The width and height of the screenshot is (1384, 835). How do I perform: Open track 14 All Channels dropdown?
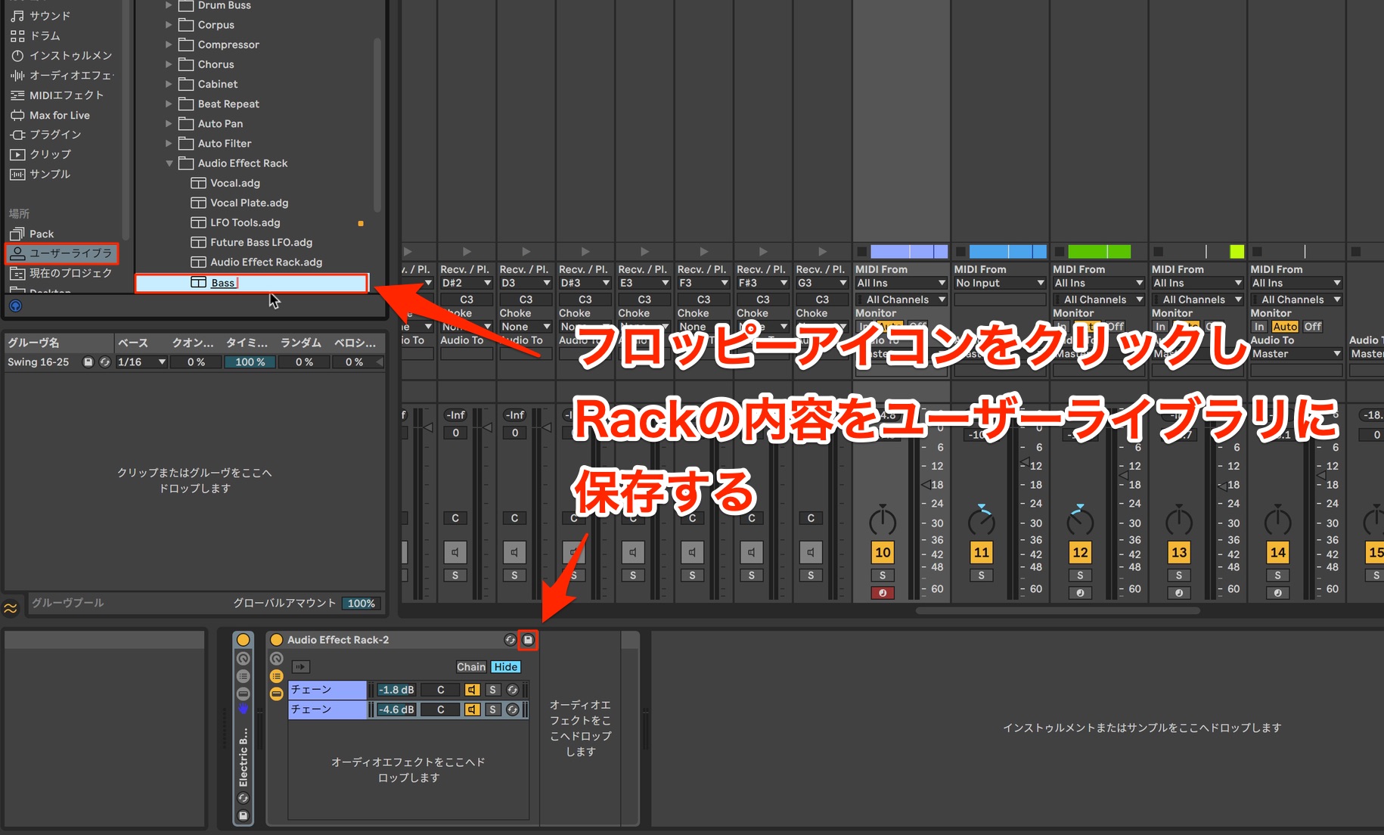(1296, 300)
